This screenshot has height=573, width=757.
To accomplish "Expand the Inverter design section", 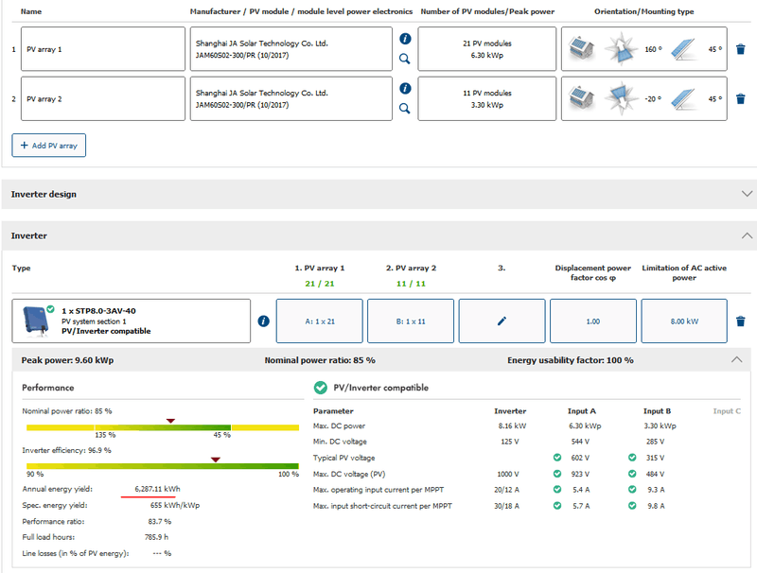I will click(748, 194).
